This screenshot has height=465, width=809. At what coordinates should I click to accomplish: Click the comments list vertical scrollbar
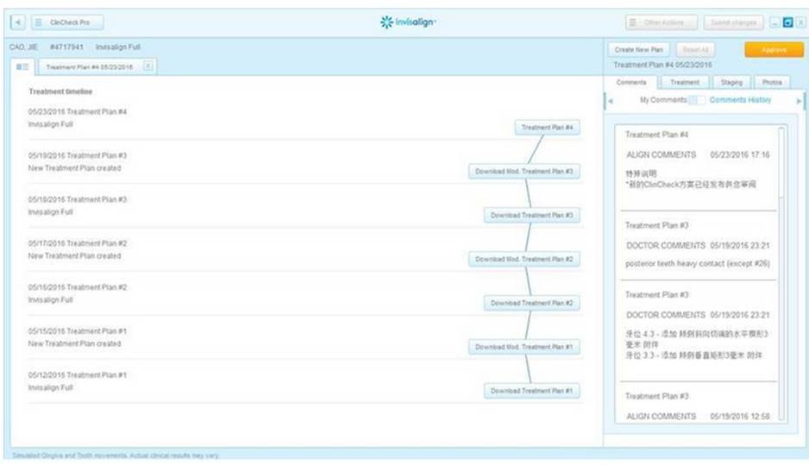pyautogui.click(x=781, y=273)
